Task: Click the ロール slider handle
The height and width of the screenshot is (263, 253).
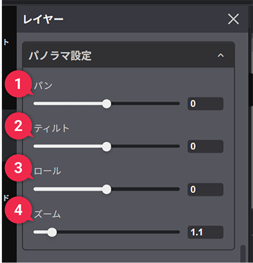Action: [107, 189]
